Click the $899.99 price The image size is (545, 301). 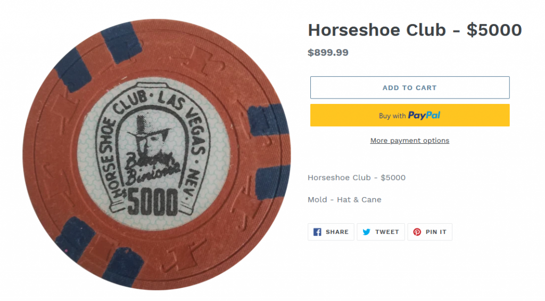click(328, 53)
